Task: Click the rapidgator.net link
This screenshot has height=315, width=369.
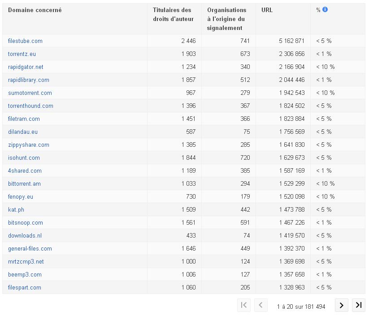Action: [x=26, y=67]
